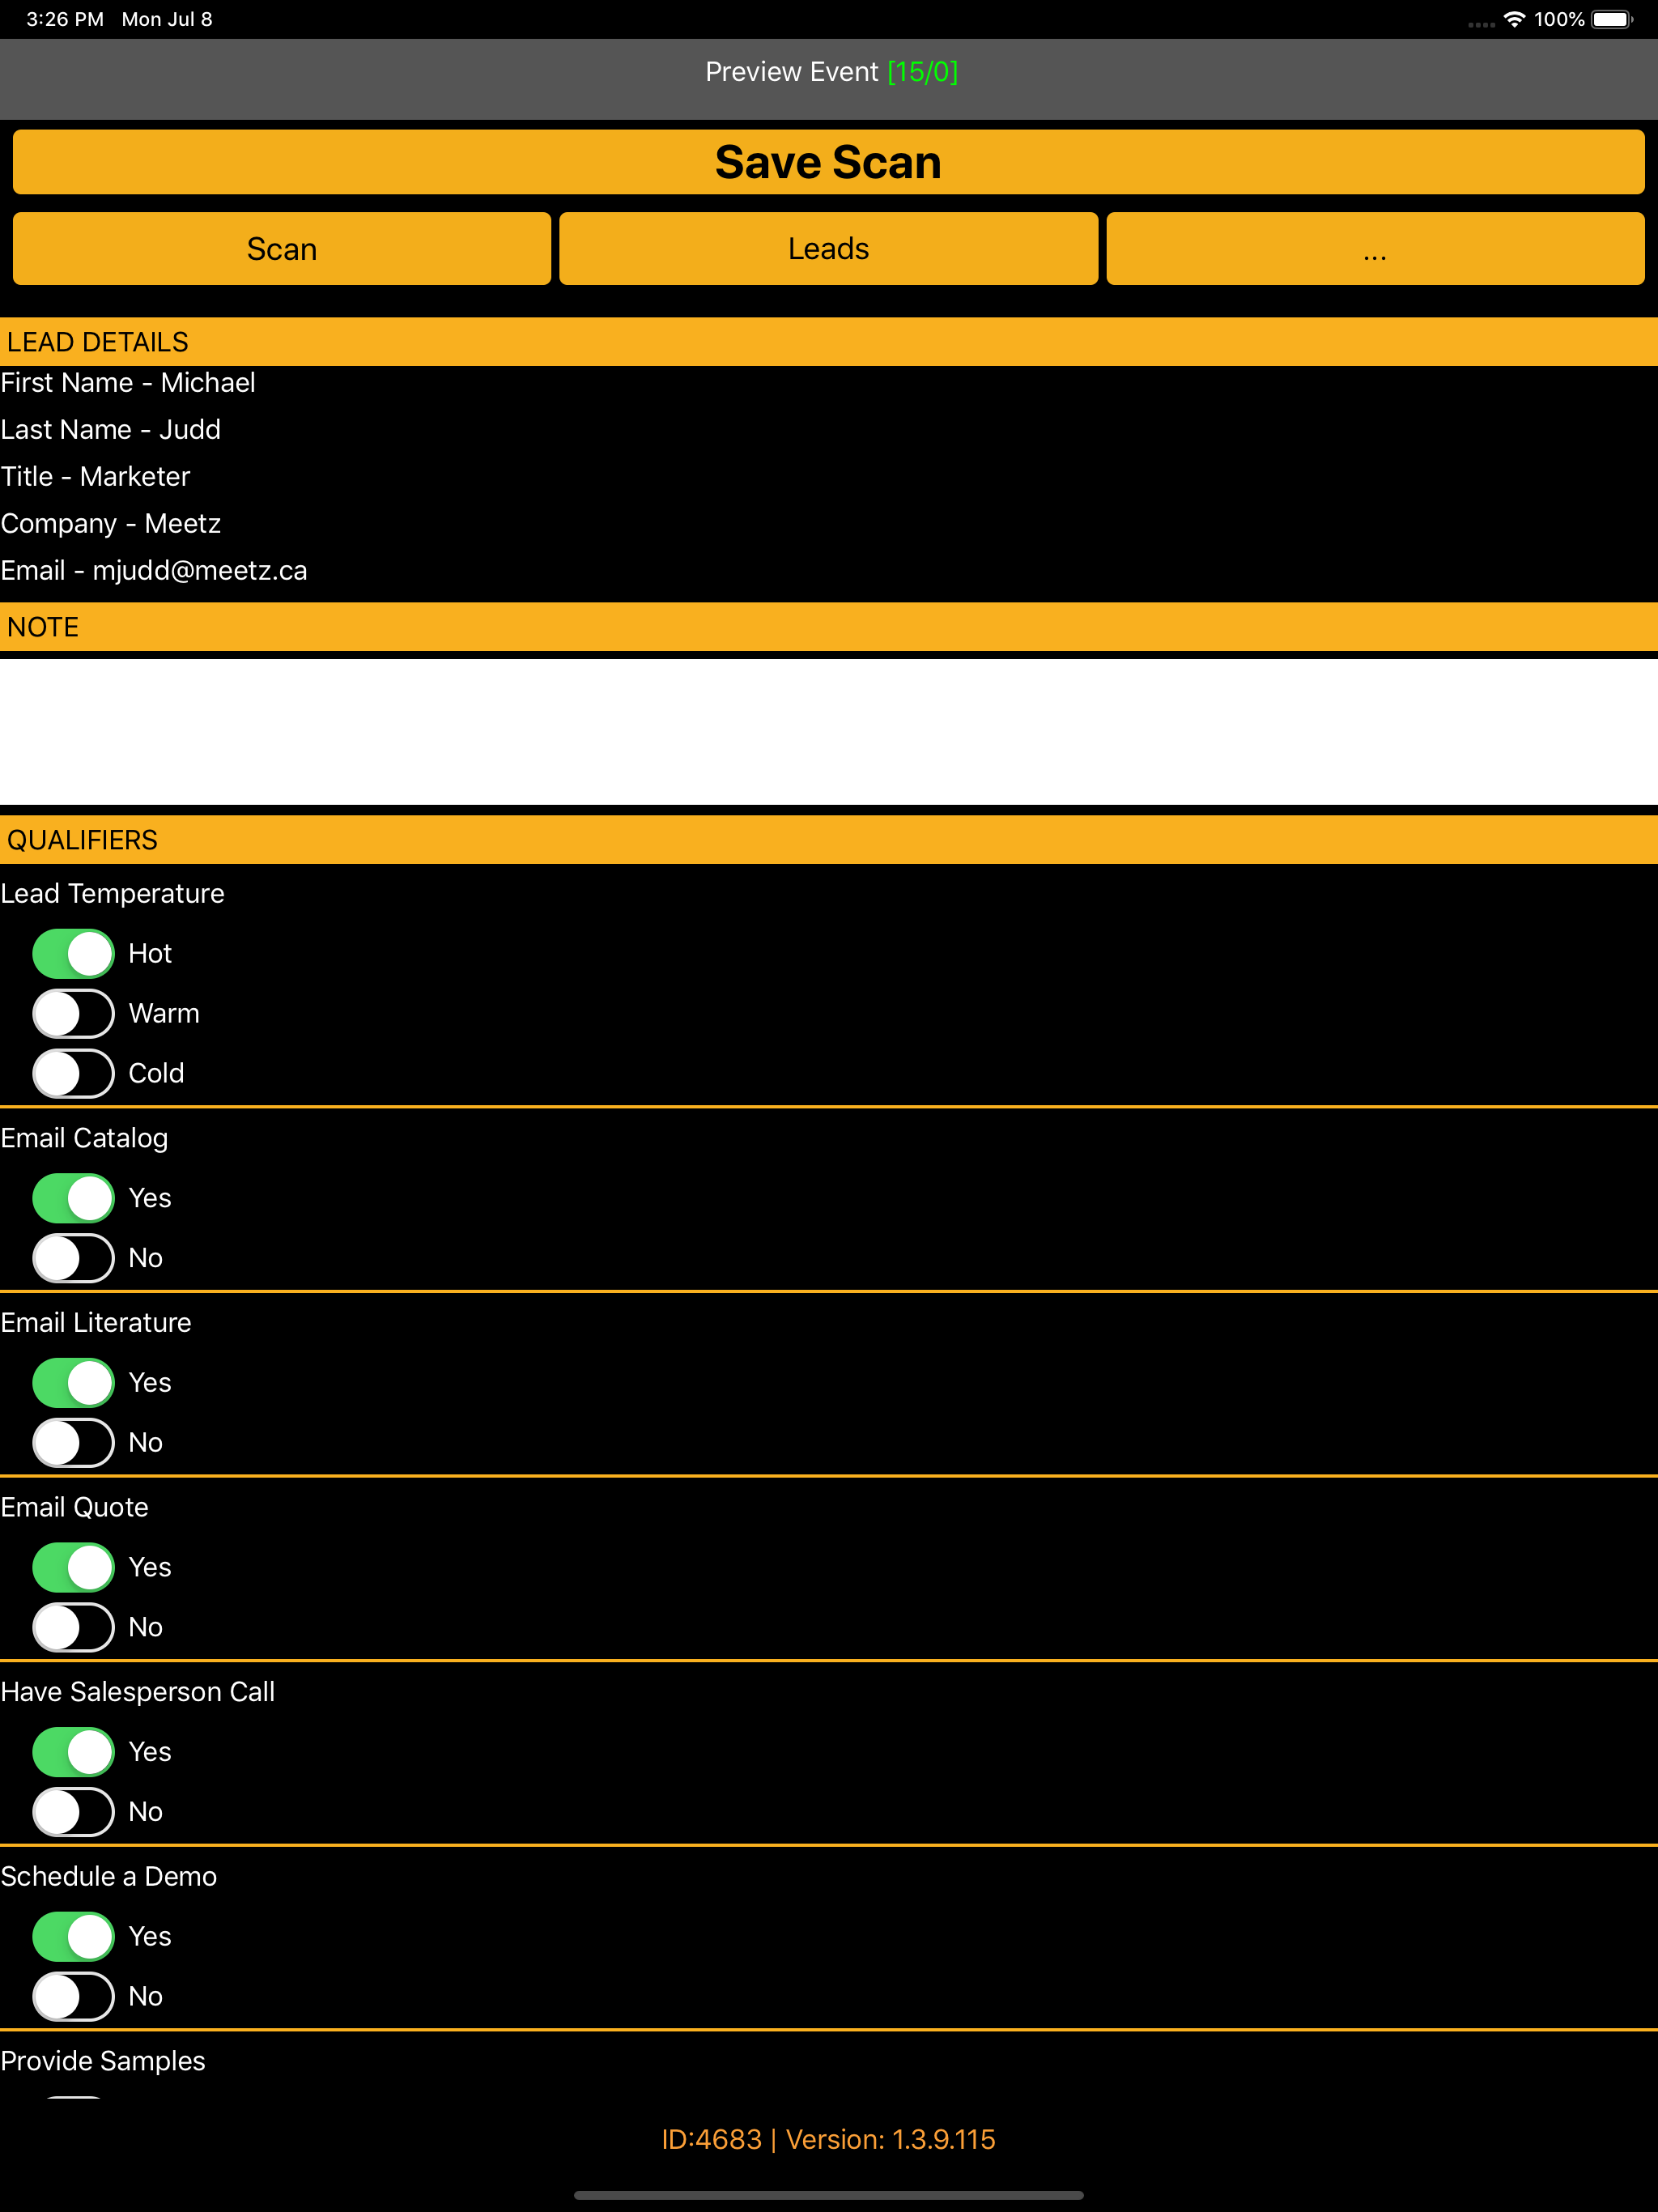Tap the Email Catalog label
This screenshot has height=2212, width=1658.
coord(84,1139)
